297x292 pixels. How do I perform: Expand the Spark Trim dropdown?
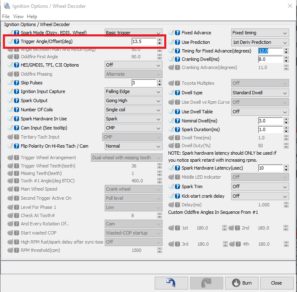(260, 187)
